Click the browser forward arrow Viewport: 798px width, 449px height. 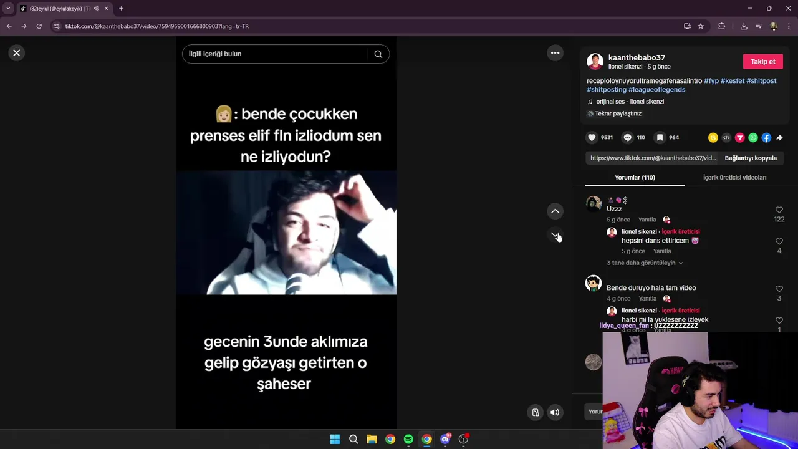24,26
